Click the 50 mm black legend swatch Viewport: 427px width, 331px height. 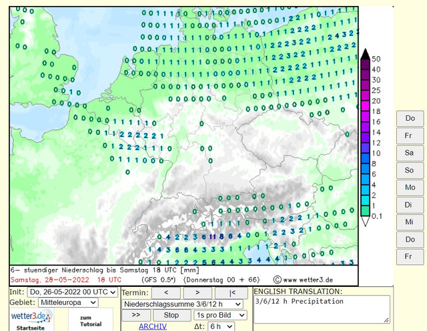pos(365,54)
